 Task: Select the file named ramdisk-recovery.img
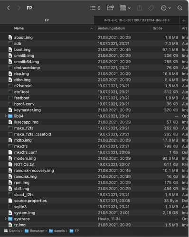(x=34, y=171)
